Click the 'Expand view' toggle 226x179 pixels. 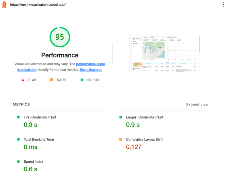click(197, 104)
